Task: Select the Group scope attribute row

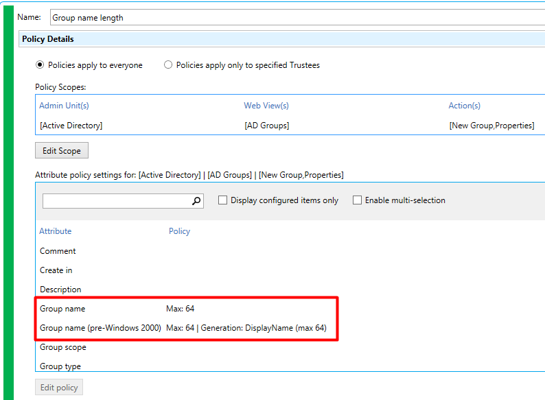Action: (290, 347)
